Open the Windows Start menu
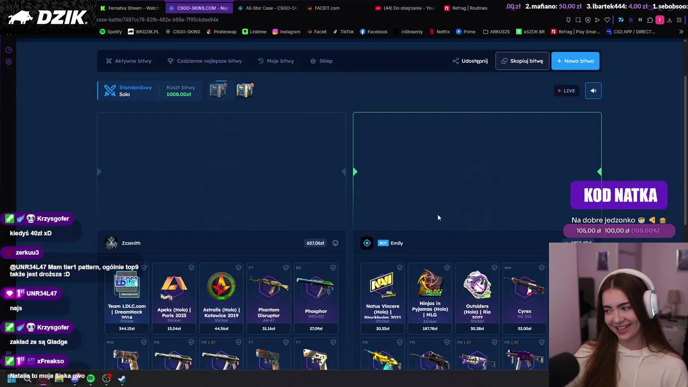Image resolution: width=688 pixels, height=387 pixels. pos(11,379)
